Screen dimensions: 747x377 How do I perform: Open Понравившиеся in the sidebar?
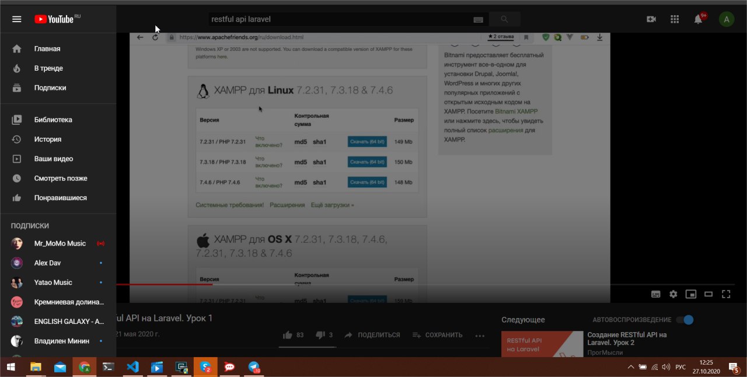(x=58, y=198)
